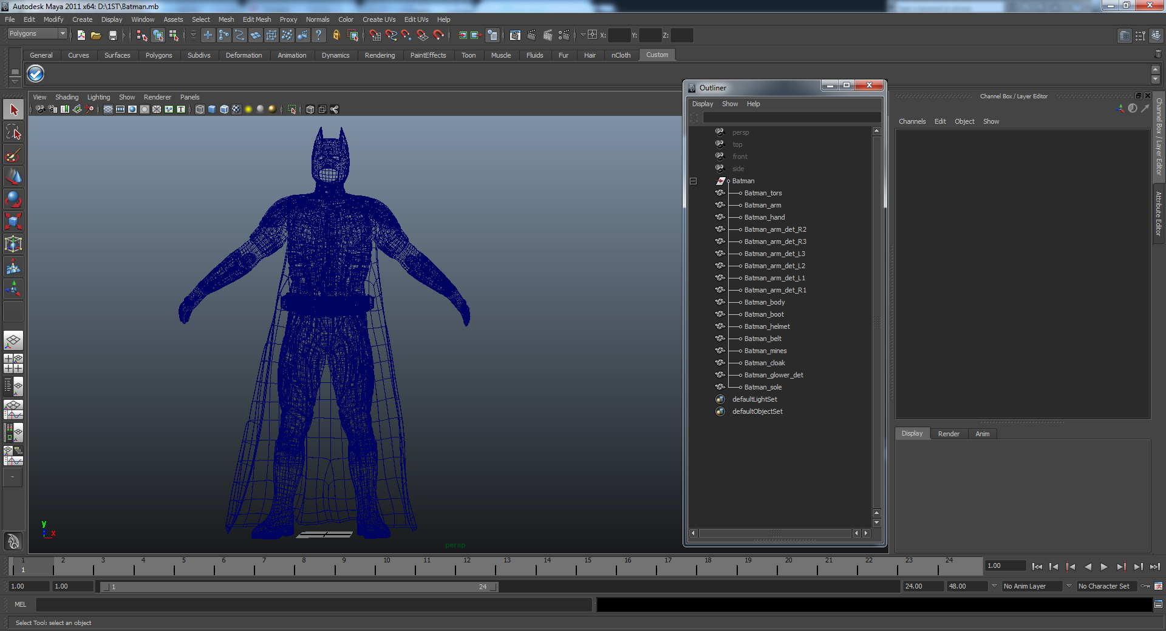Open the Polygons menu set dropdown
This screenshot has height=631, width=1166.
37,34
